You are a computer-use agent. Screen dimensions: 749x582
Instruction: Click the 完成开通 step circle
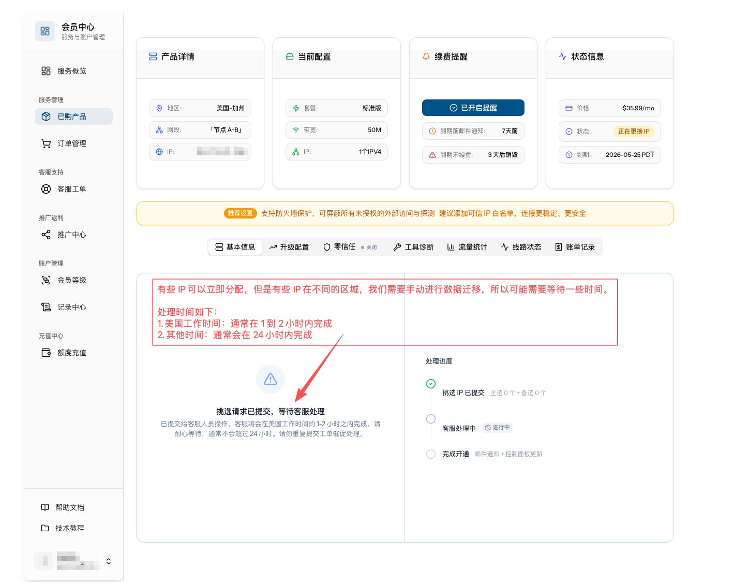point(431,454)
